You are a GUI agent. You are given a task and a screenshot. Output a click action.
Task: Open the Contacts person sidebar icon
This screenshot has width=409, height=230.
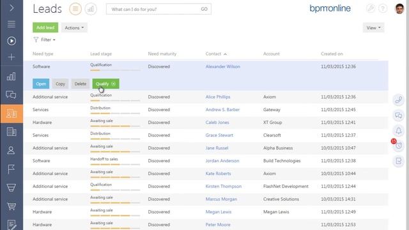11,150
